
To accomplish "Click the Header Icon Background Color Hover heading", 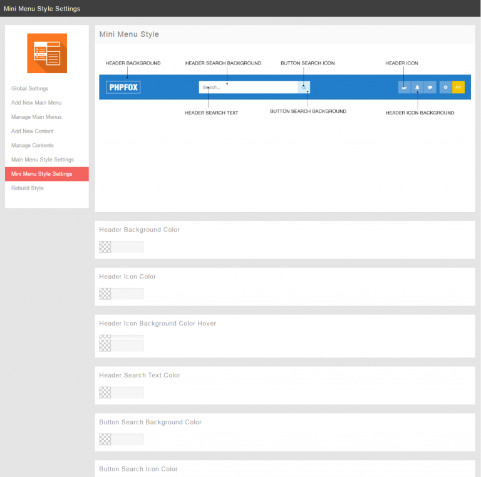I will click(x=158, y=324).
